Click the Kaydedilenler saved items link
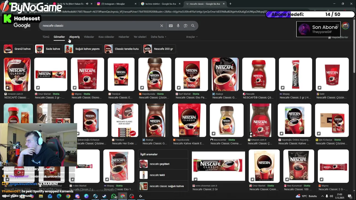The width and height of the screenshot is (356, 200). 338,37
